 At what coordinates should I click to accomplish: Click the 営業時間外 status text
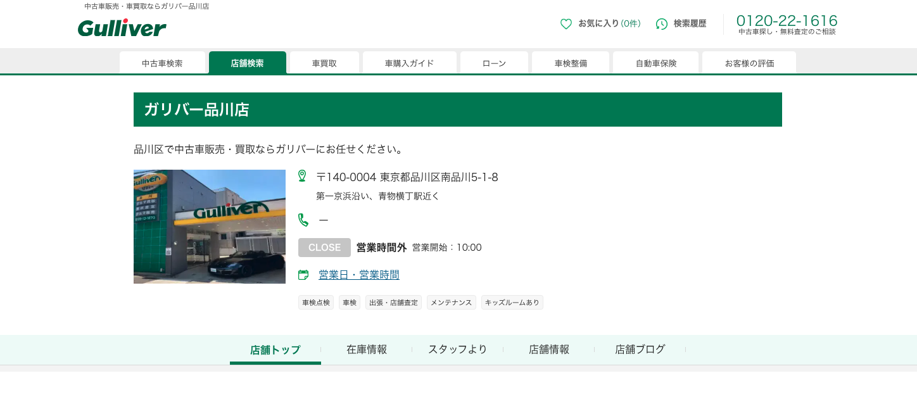(x=381, y=248)
